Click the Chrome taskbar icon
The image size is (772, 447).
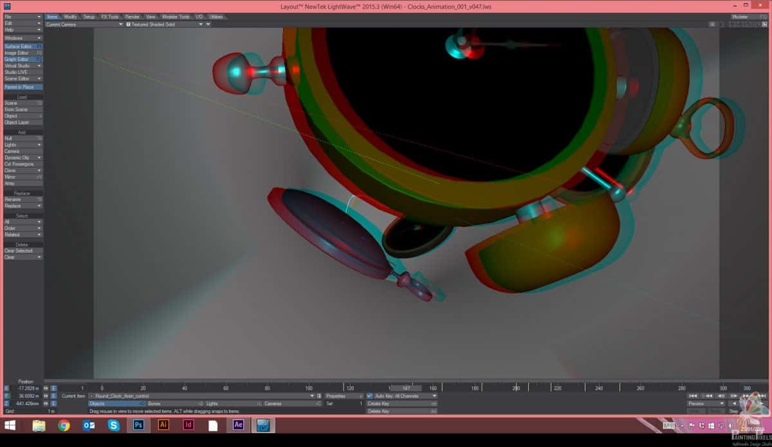pos(64,425)
